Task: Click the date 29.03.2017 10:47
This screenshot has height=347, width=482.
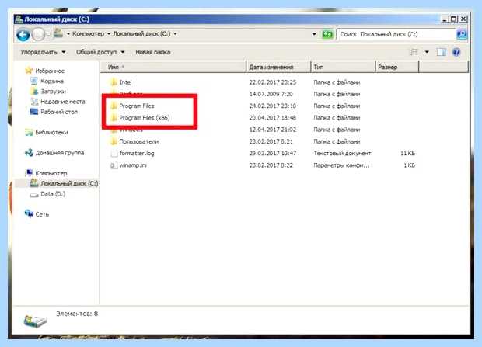Action: click(273, 153)
